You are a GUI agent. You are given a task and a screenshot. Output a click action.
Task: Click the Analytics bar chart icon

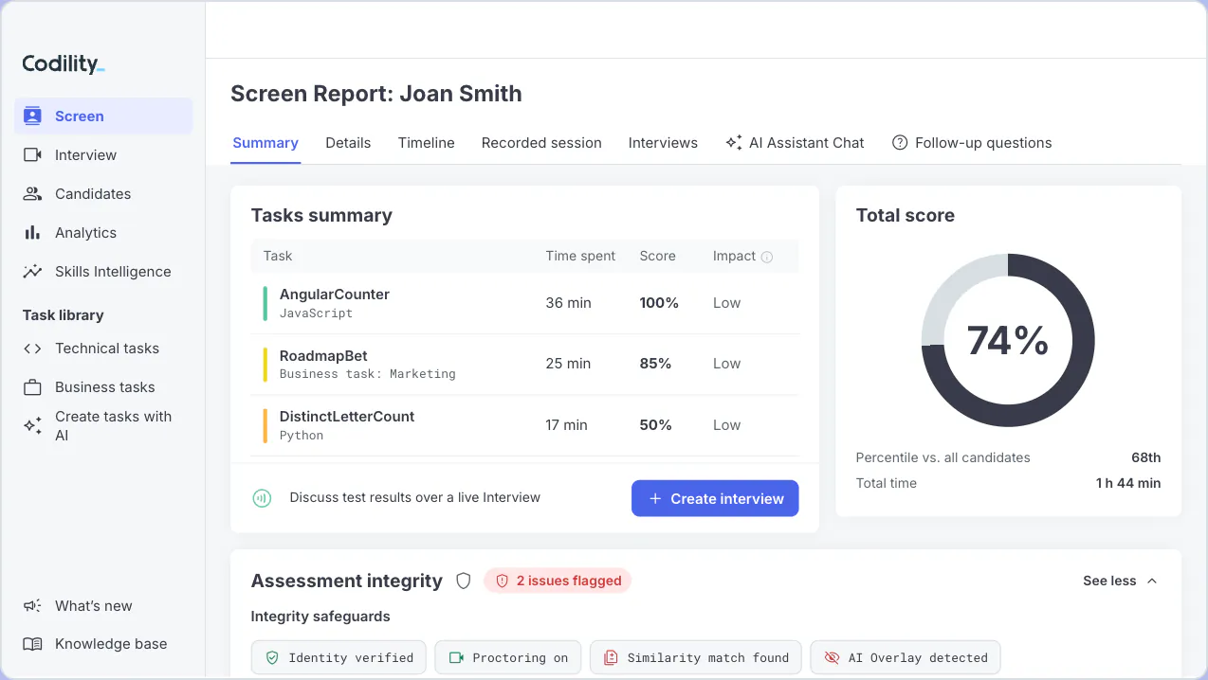[33, 233]
